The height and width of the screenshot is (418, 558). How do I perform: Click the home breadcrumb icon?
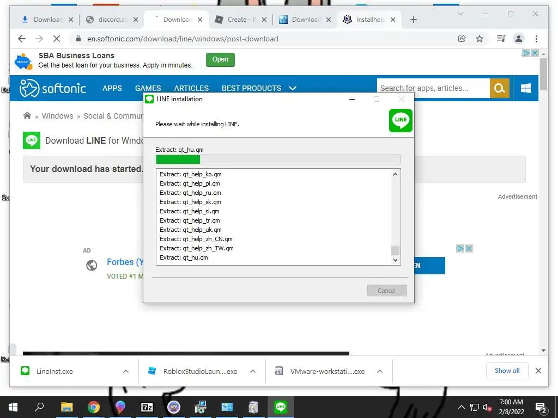(27, 115)
